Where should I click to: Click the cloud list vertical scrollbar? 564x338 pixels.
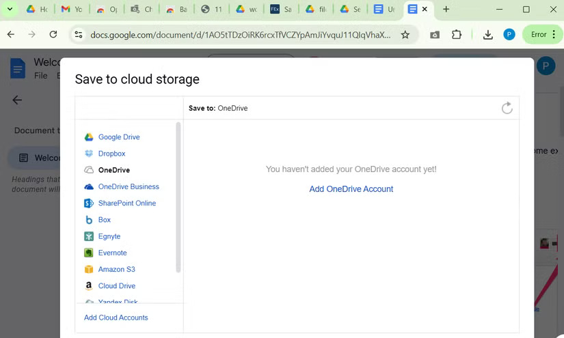(178, 198)
